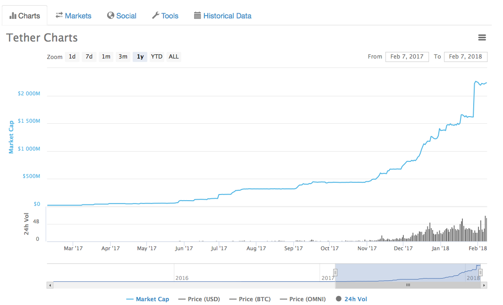Click the wrench icon beside Tools
Screen dimensions: 503x305
[155, 16]
